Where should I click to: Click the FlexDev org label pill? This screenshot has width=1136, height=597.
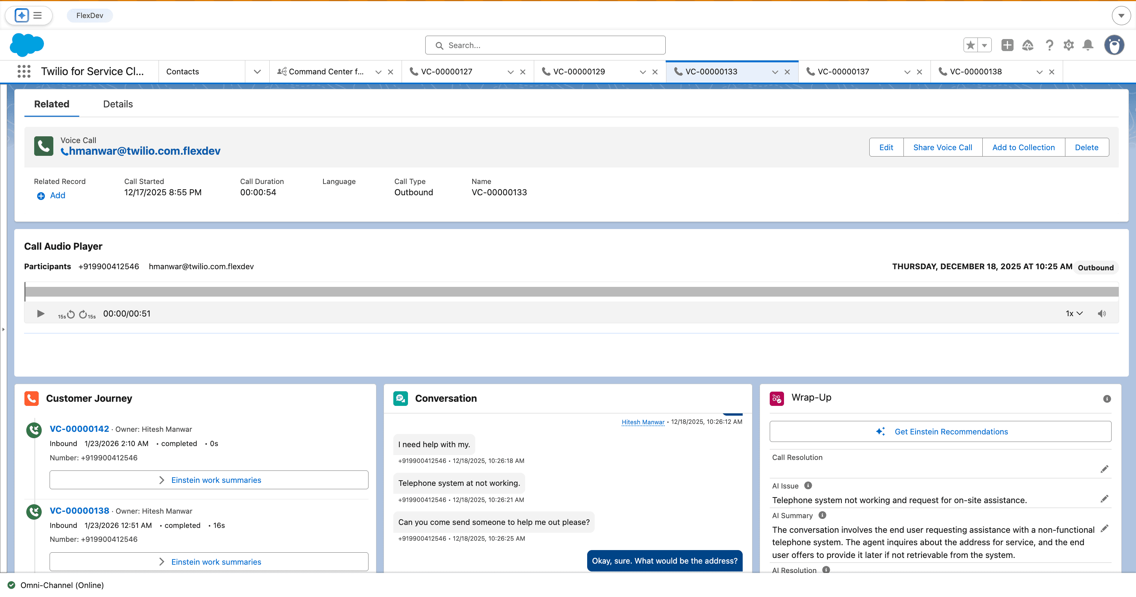89,15
